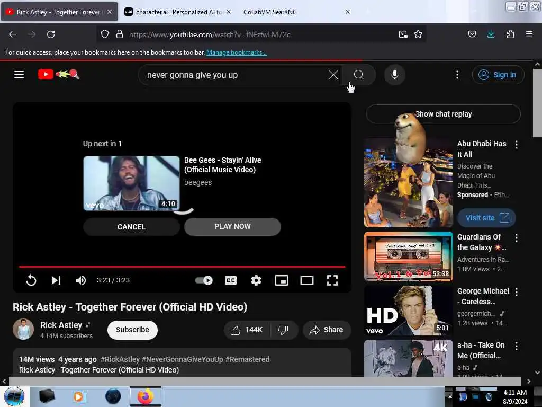Seek on the red video progress bar

(182, 267)
